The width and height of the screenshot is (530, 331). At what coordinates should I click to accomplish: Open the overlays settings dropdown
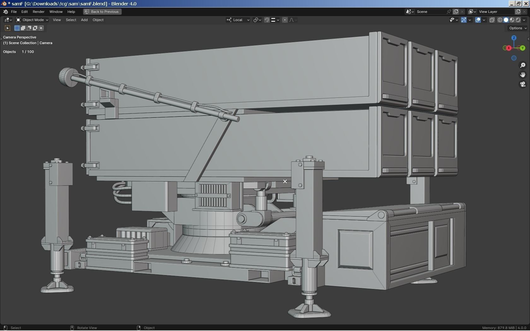(484, 20)
